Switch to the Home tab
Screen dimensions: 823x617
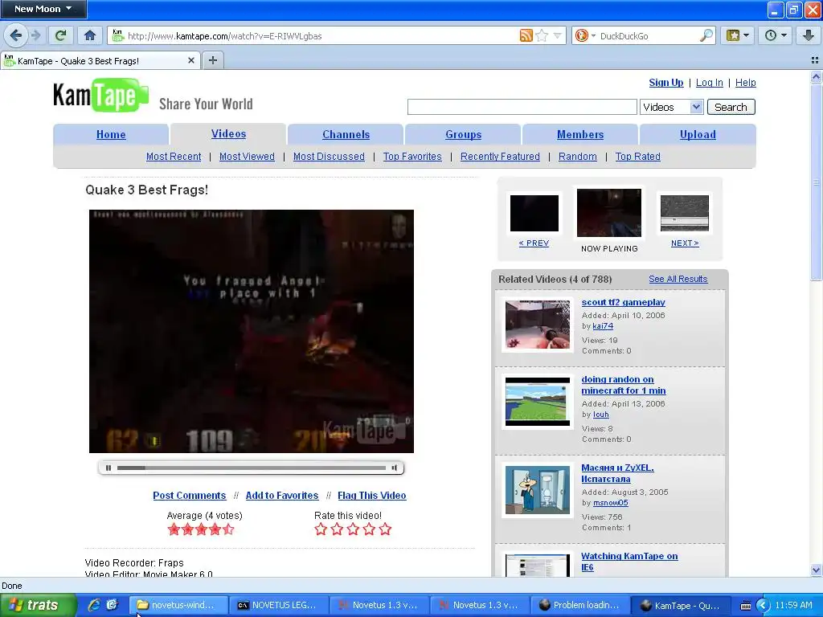pyautogui.click(x=111, y=134)
